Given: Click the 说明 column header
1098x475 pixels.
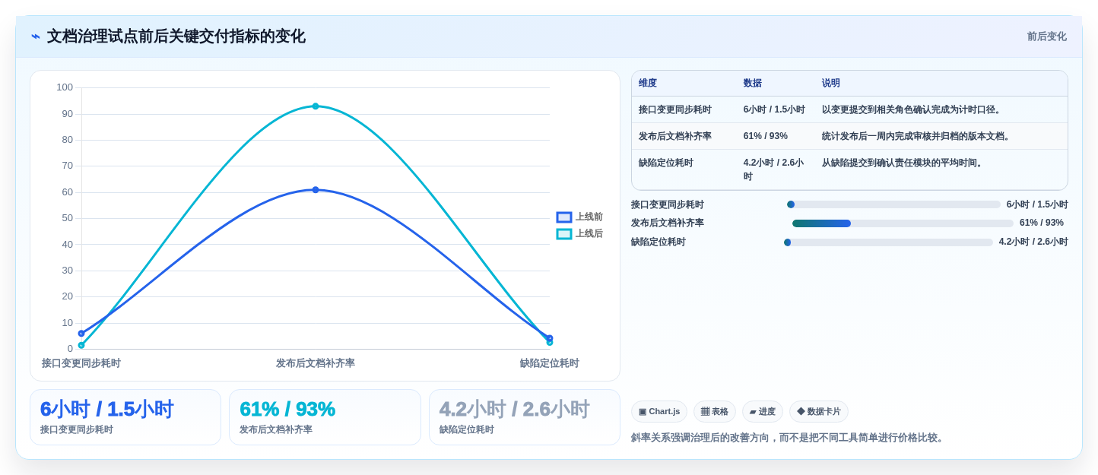Looking at the screenshot, I should pyautogui.click(x=831, y=84).
